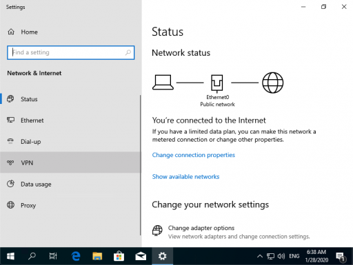Click the Home house icon
The width and height of the screenshot is (353, 265).
(x=11, y=32)
